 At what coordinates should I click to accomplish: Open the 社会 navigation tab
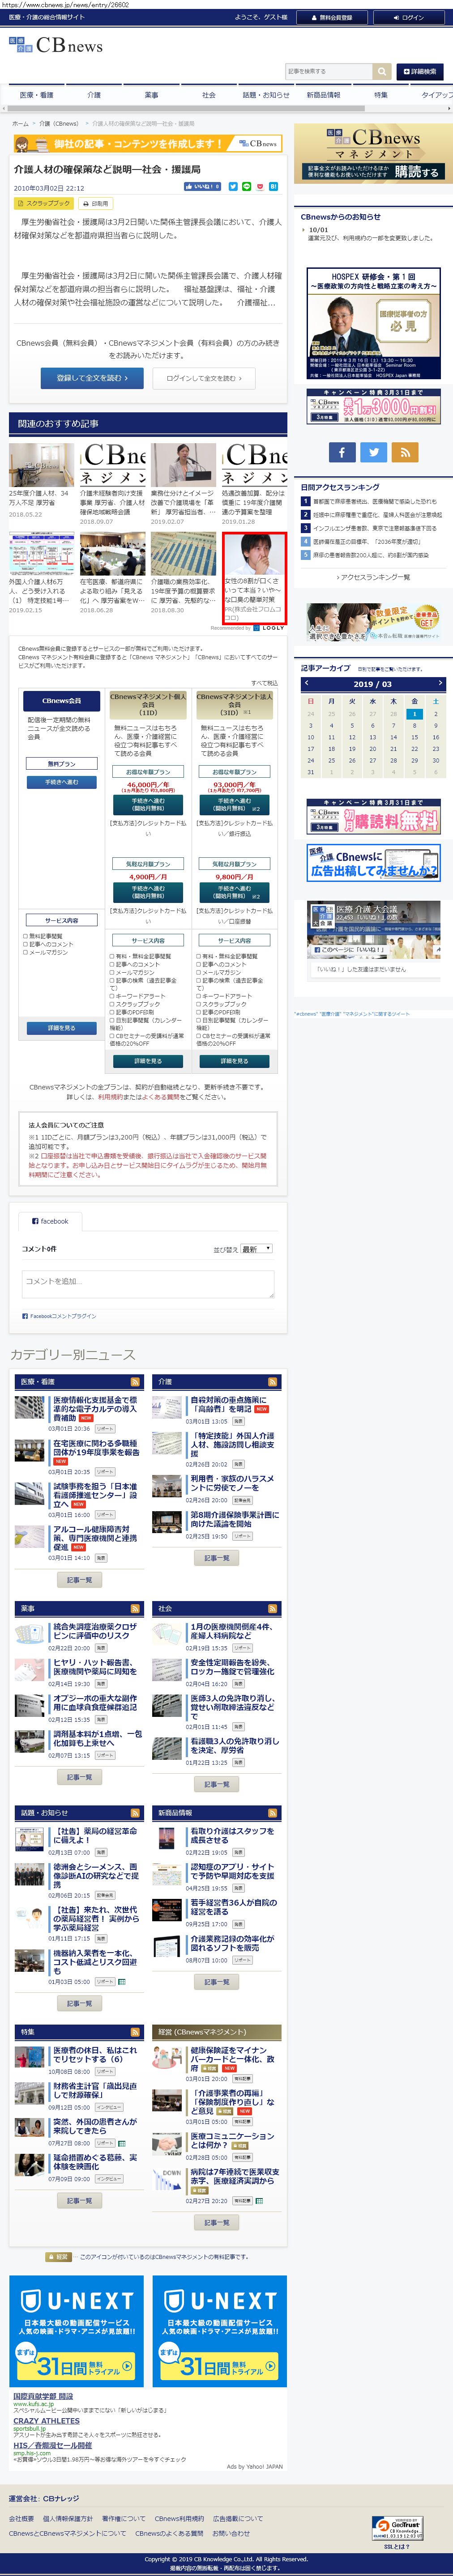(x=208, y=95)
